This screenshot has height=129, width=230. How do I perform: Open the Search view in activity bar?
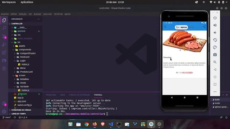(4, 28)
